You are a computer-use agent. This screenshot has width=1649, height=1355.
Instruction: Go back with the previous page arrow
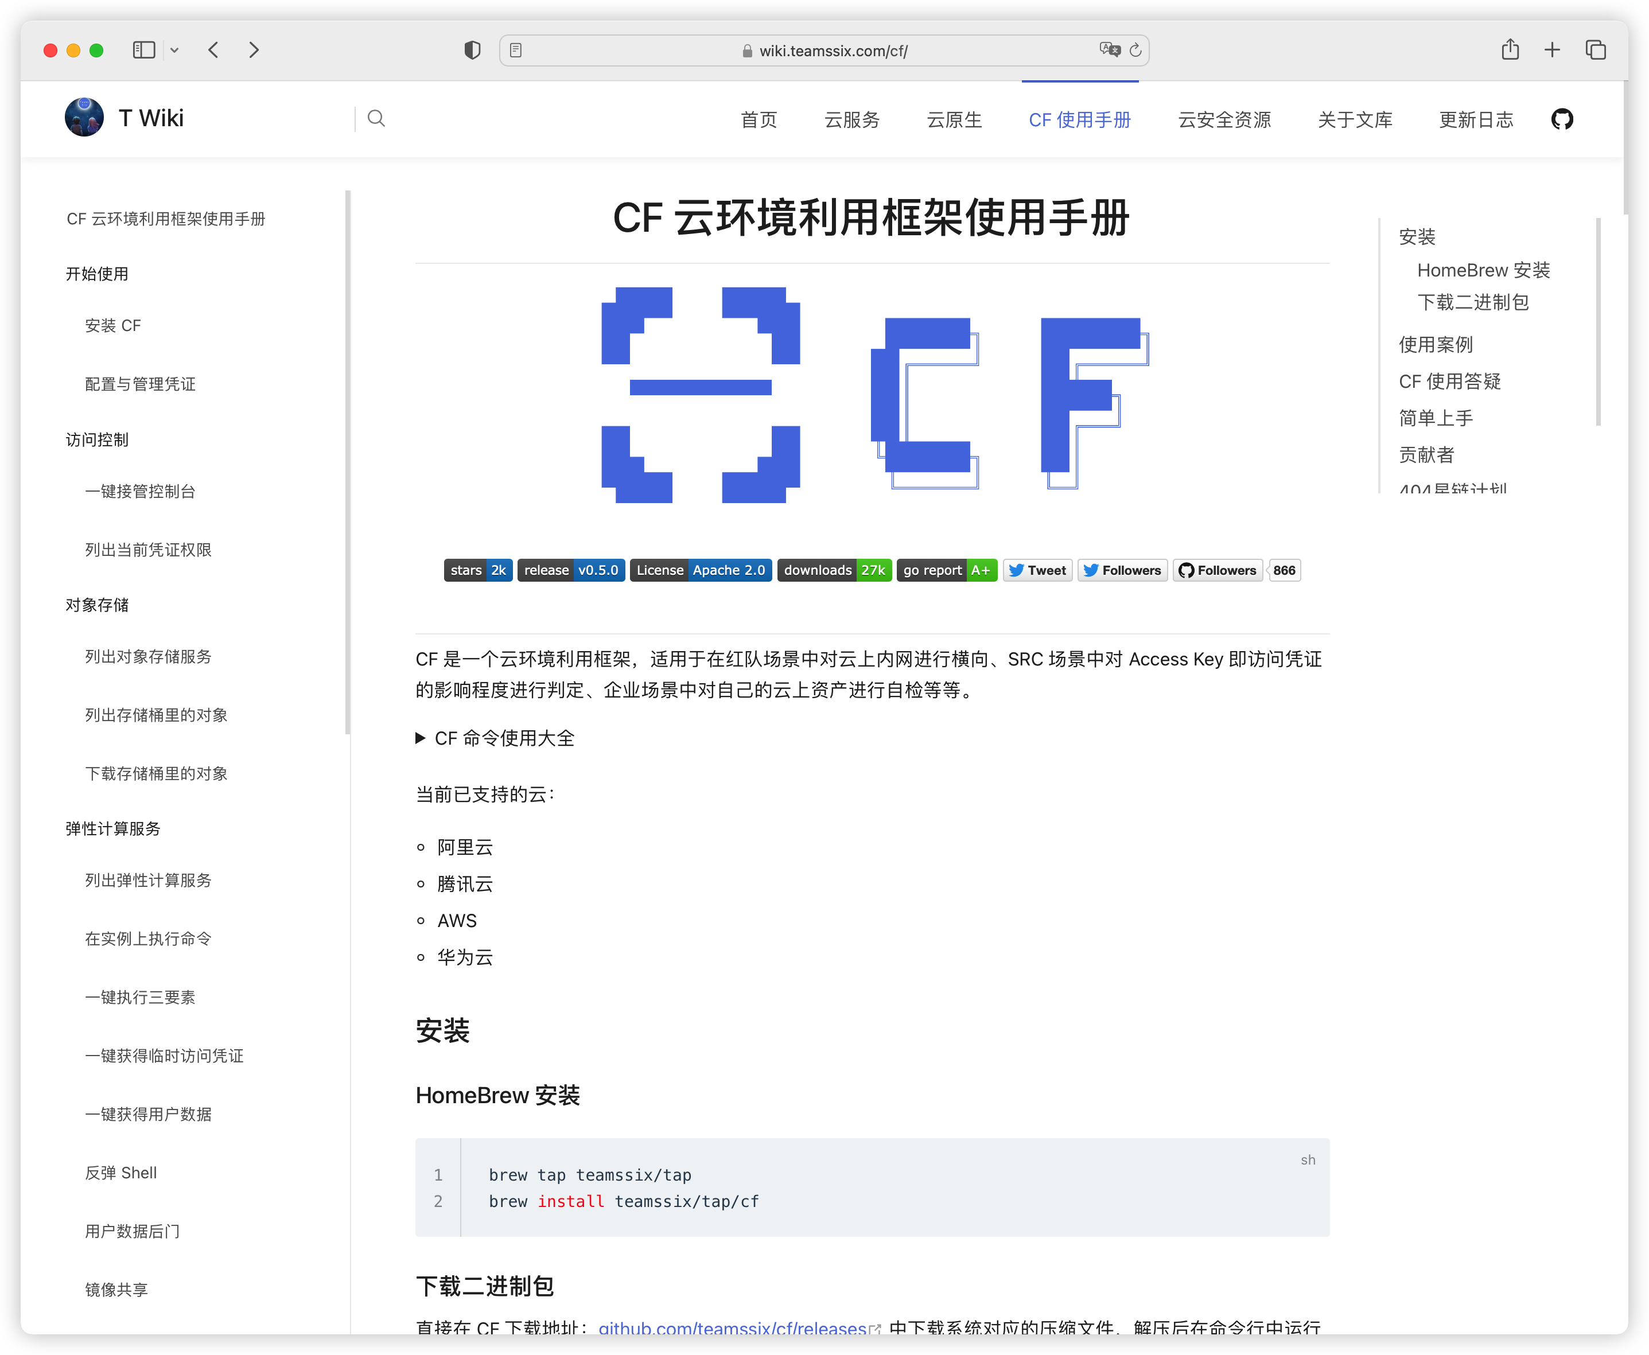coord(213,50)
